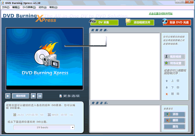Click the 添加视频文件 button
The image size is (195, 136).
click(x=140, y=22)
